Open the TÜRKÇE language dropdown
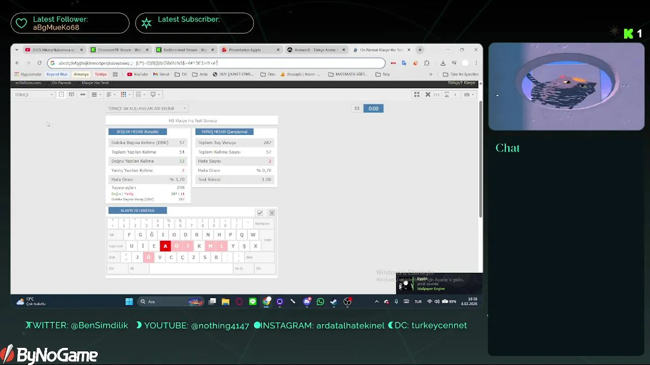The image size is (650, 365). 34,94
